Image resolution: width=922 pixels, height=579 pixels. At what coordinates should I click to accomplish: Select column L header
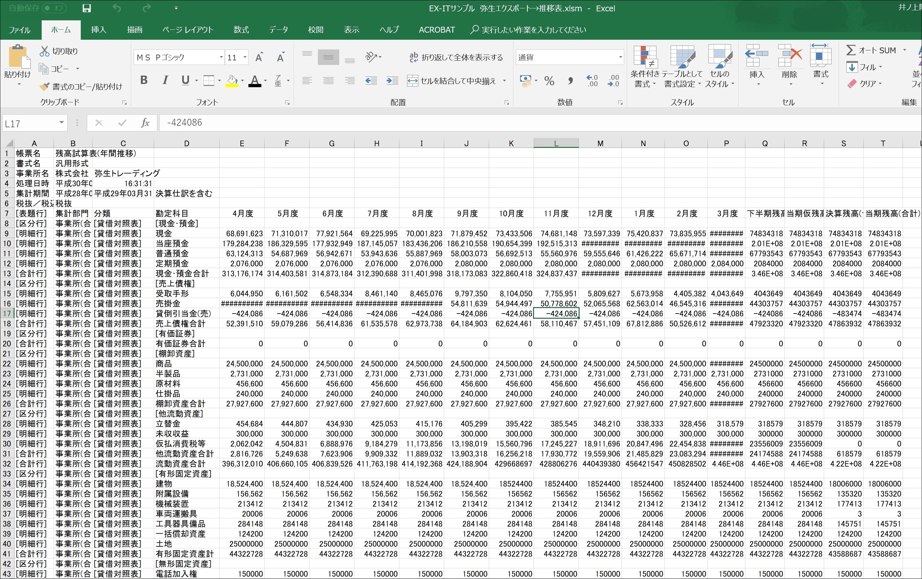click(556, 143)
